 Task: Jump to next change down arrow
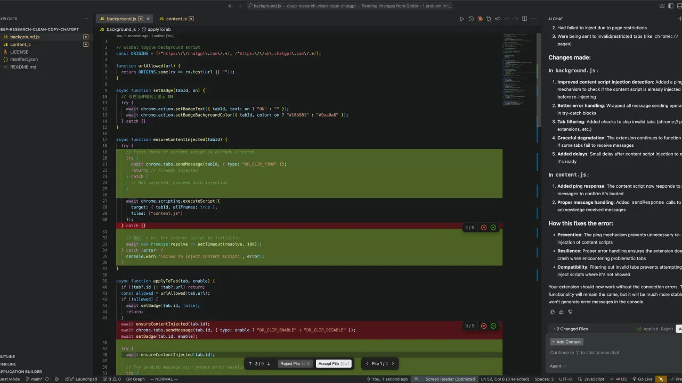coord(269,364)
